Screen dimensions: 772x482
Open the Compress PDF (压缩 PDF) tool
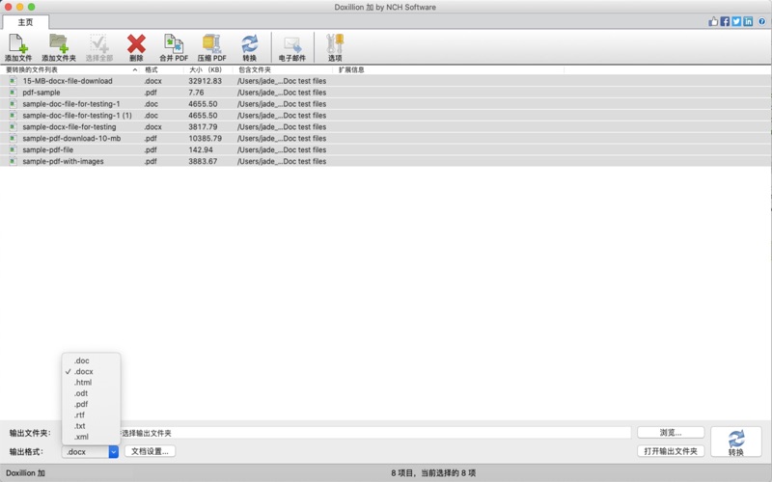pos(211,47)
